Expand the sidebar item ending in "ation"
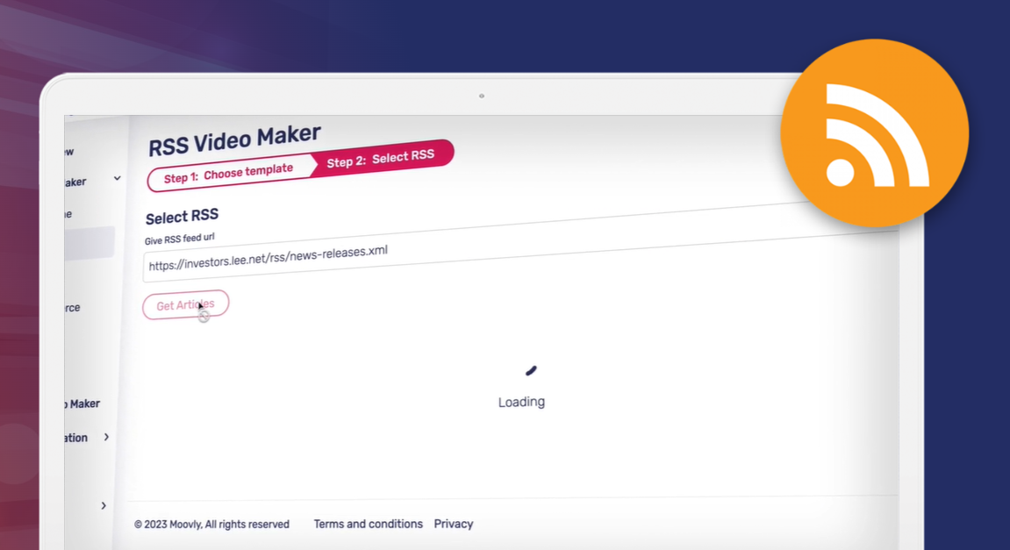Image resolution: width=1010 pixels, height=550 pixels. coord(106,437)
